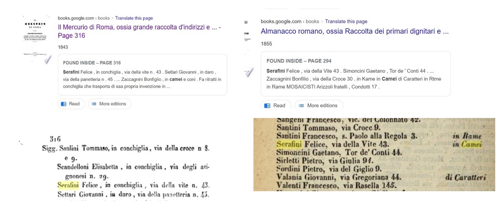The image size is (503, 211).
Task: Click Read button under the 1855 result
Action: [276, 105]
